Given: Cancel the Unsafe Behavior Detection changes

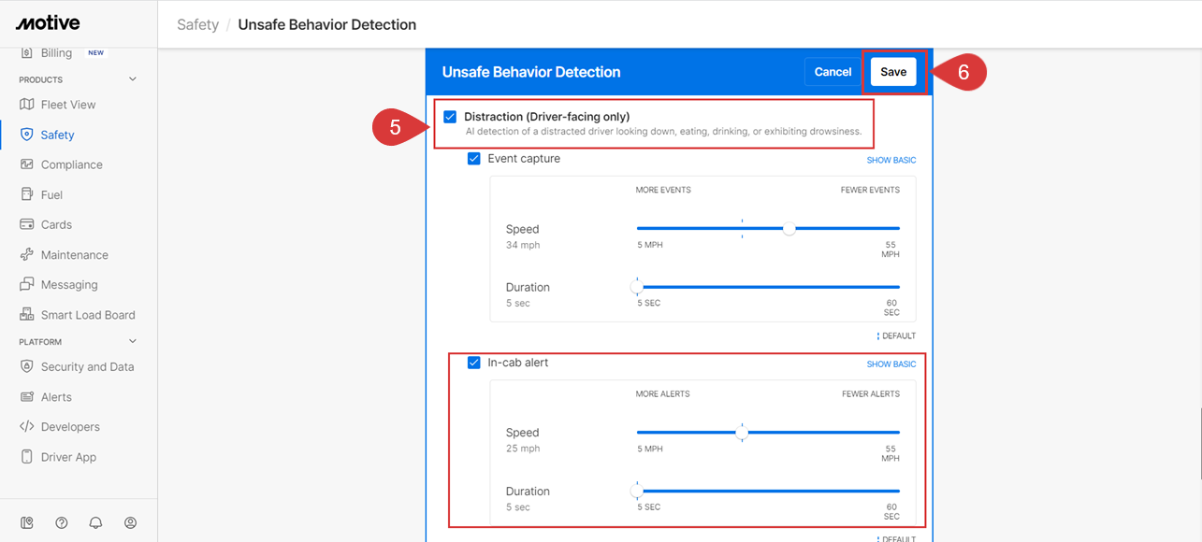Looking at the screenshot, I should pos(832,72).
